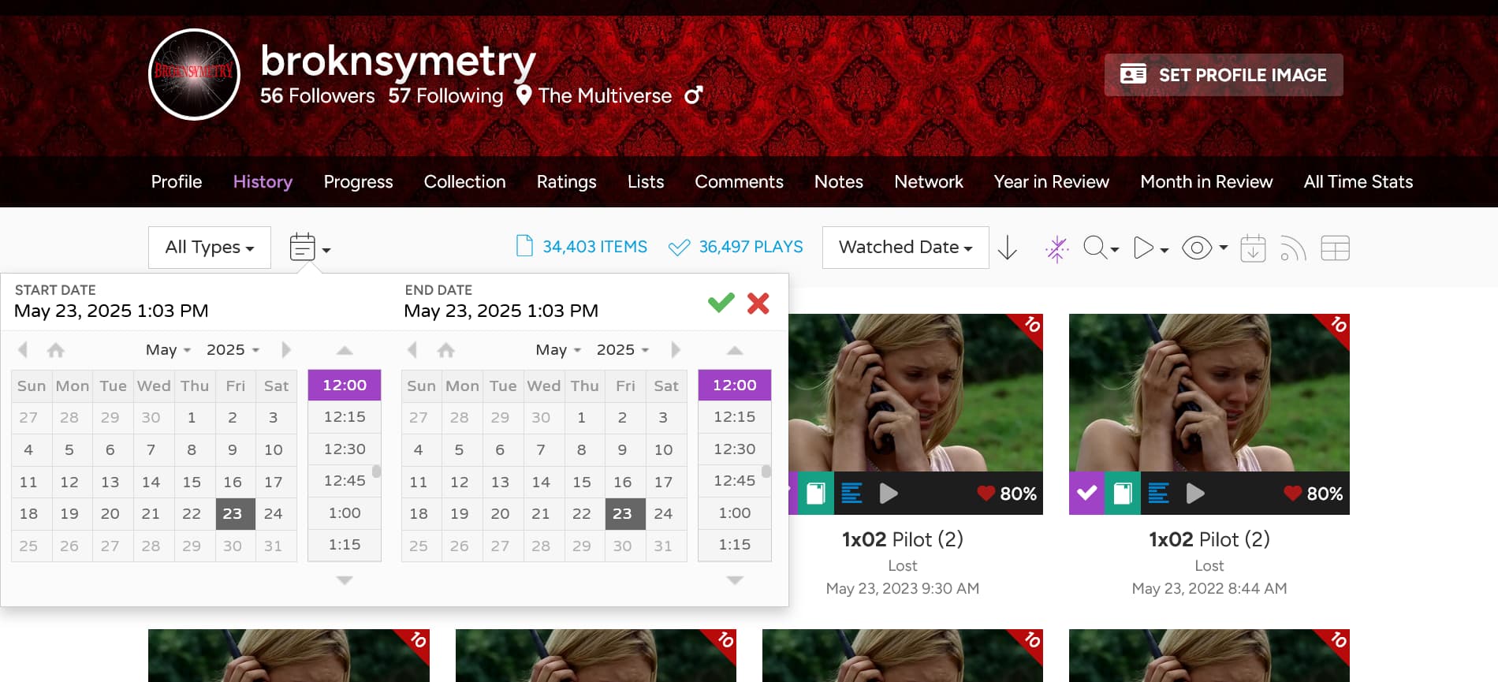Switch layout using the table view icon
Image resolution: width=1498 pixels, height=682 pixels.
coord(1335,248)
